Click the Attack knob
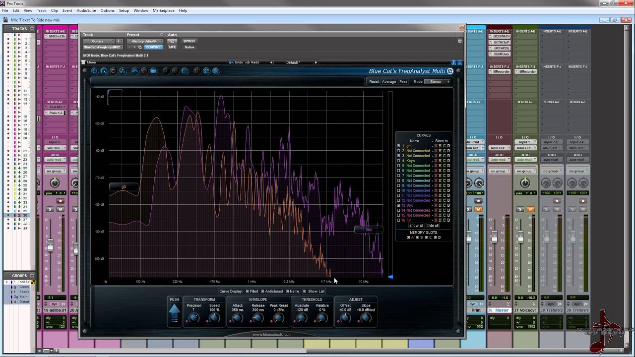 (x=238, y=317)
